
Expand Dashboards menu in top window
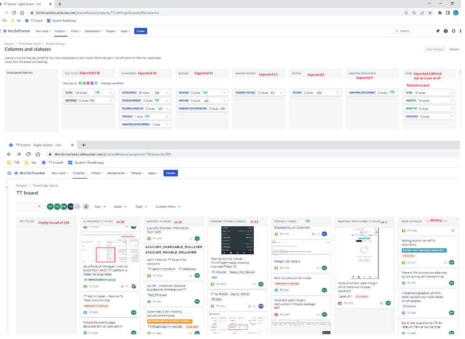pyautogui.click(x=94, y=31)
